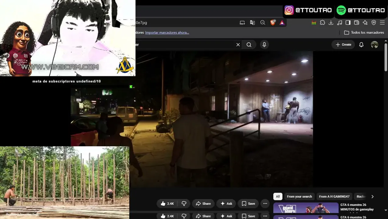This screenshot has width=388, height=219.
Task: Open the browser hamburger main menu
Action: (382, 23)
